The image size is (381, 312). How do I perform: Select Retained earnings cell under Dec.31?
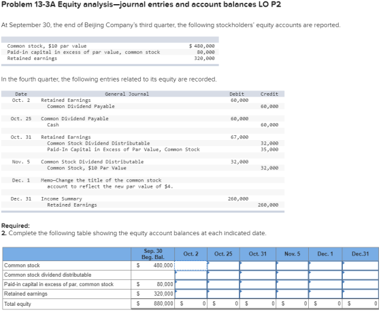tap(361, 294)
